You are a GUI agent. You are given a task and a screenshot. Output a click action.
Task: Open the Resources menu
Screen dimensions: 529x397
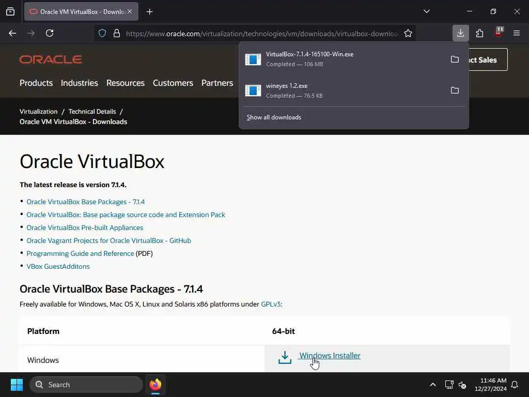[x=125, y=83]
